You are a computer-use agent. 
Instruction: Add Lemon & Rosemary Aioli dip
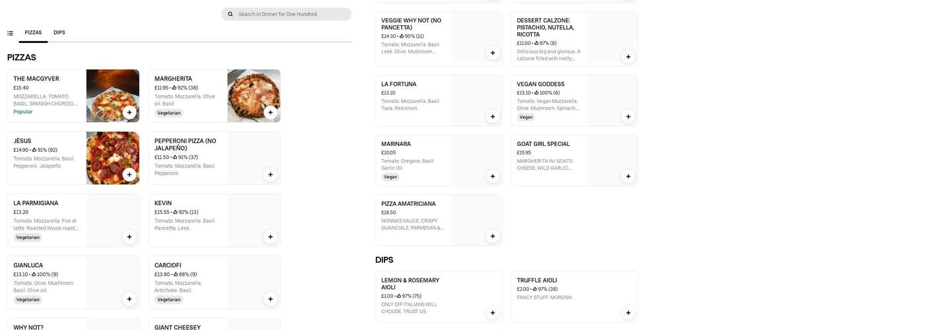tap(493, 313)
